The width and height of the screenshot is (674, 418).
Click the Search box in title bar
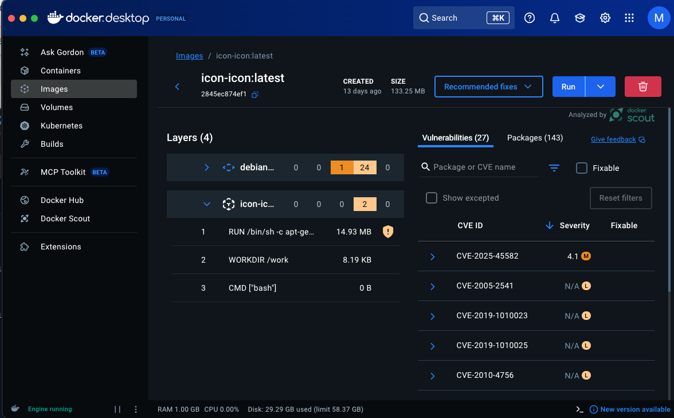point(463,18)
